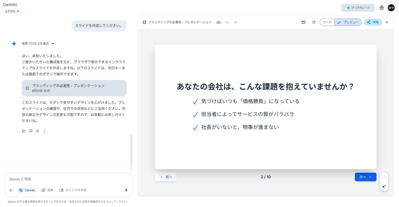The width and height of the screenshot is (399, 207).
Task: Undo the last canvas change
Action: point(227,22)
